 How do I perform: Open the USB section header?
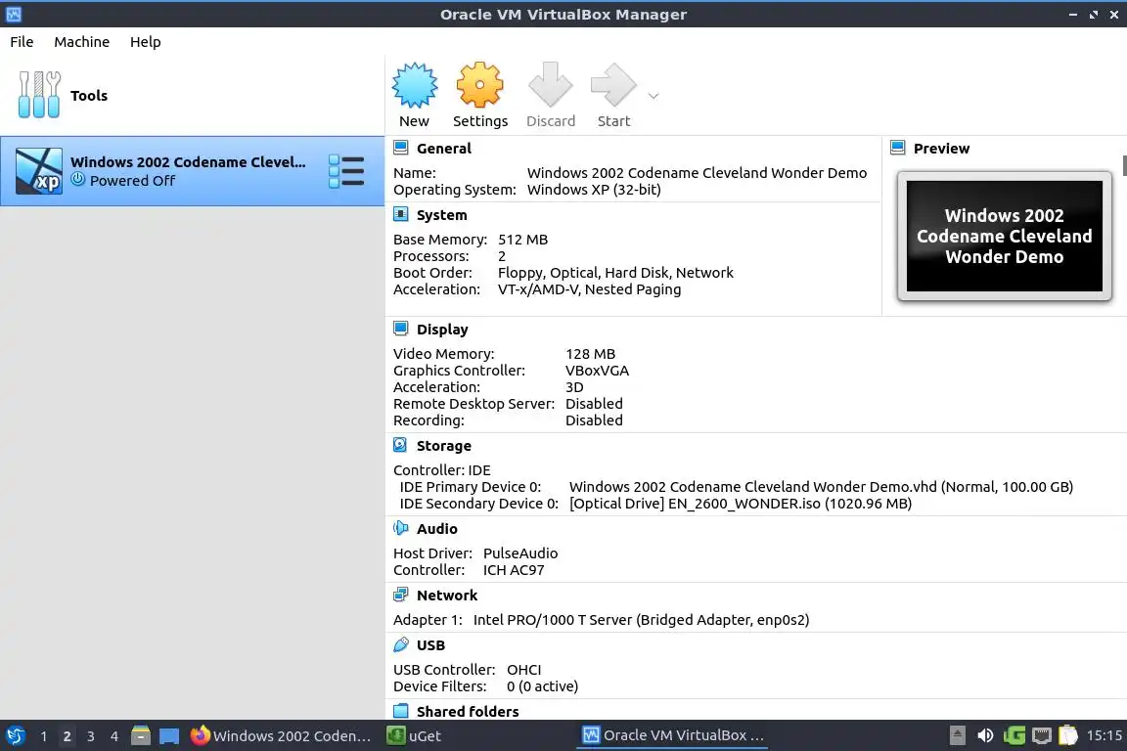click(x=430, y=645)
